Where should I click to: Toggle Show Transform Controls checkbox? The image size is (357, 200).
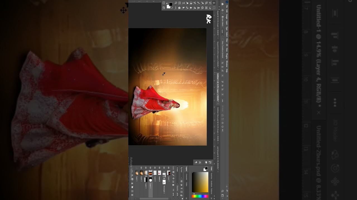[223, 39]
